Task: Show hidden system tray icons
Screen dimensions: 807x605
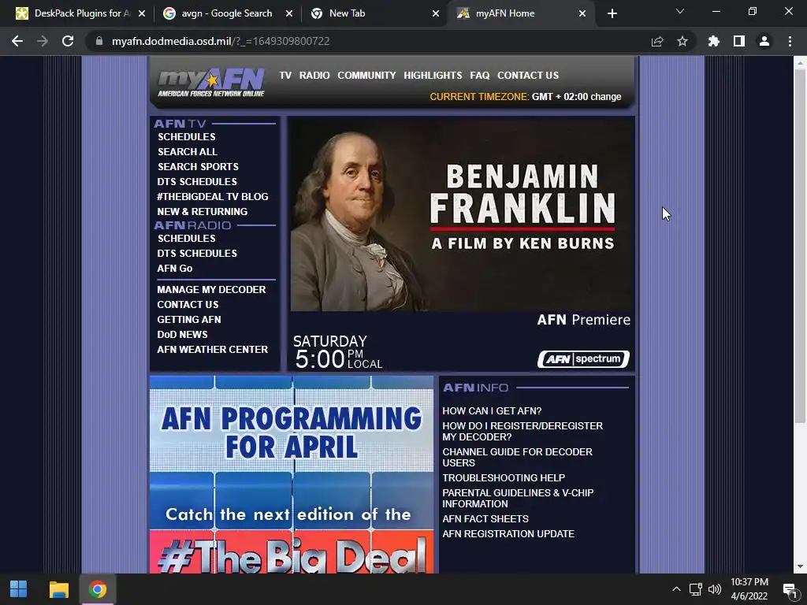Action: [676, 589]
